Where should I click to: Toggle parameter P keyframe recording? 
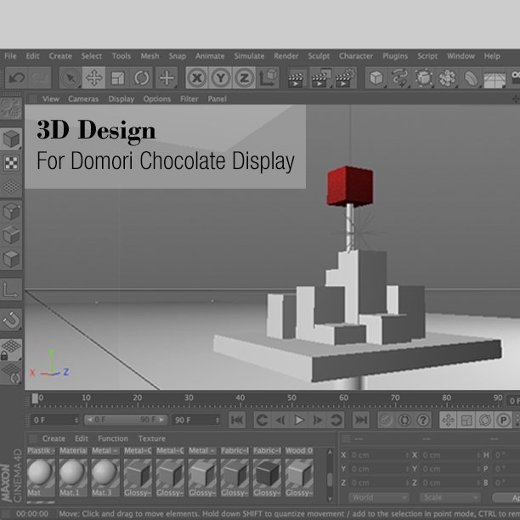pos(503,421)
